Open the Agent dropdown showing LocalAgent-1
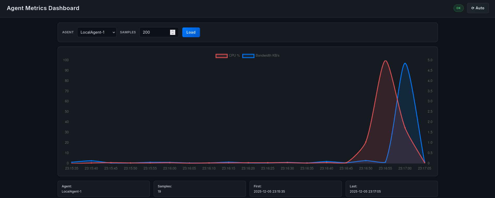 tap(97, 32)
